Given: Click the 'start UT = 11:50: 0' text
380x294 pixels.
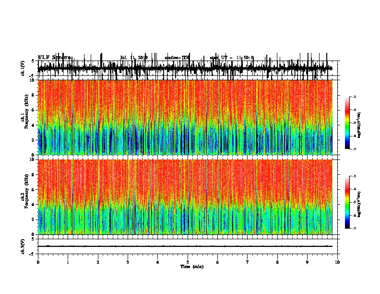Looking at the screenshot, I should click(x=232, y=58).
